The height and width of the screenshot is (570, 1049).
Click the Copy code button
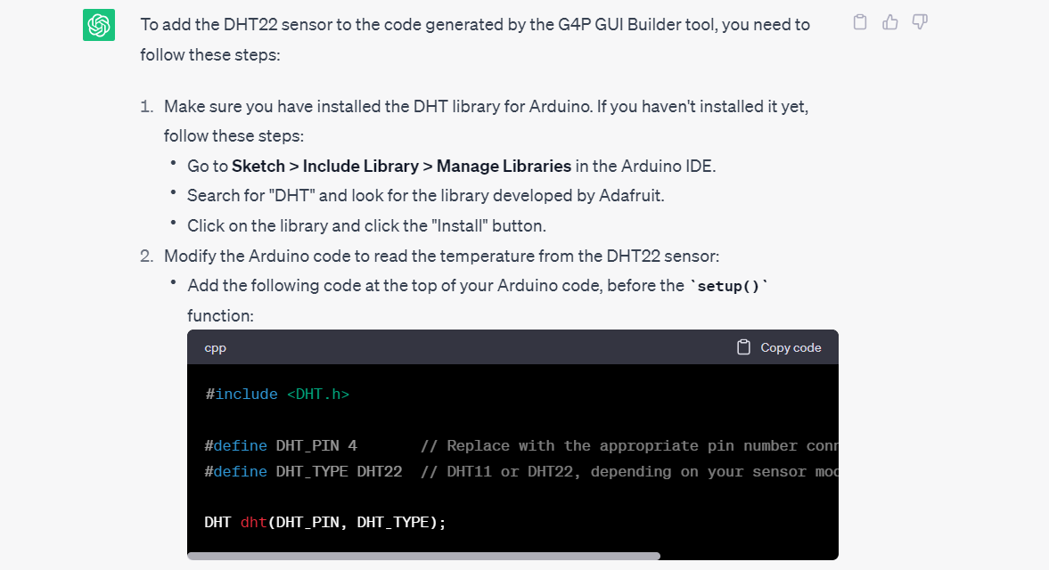(779, 347)
